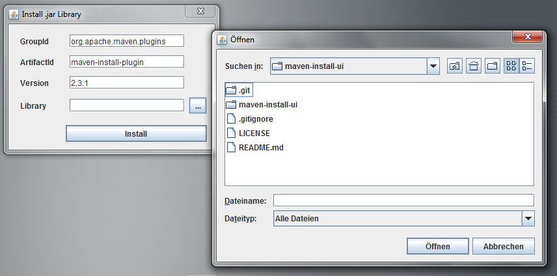Switch to list view icon

(x=511, y=66)
